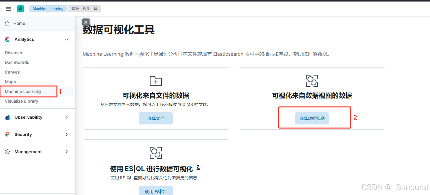Expand the Security section chevron
430x195 pixels.
point(67,134)
